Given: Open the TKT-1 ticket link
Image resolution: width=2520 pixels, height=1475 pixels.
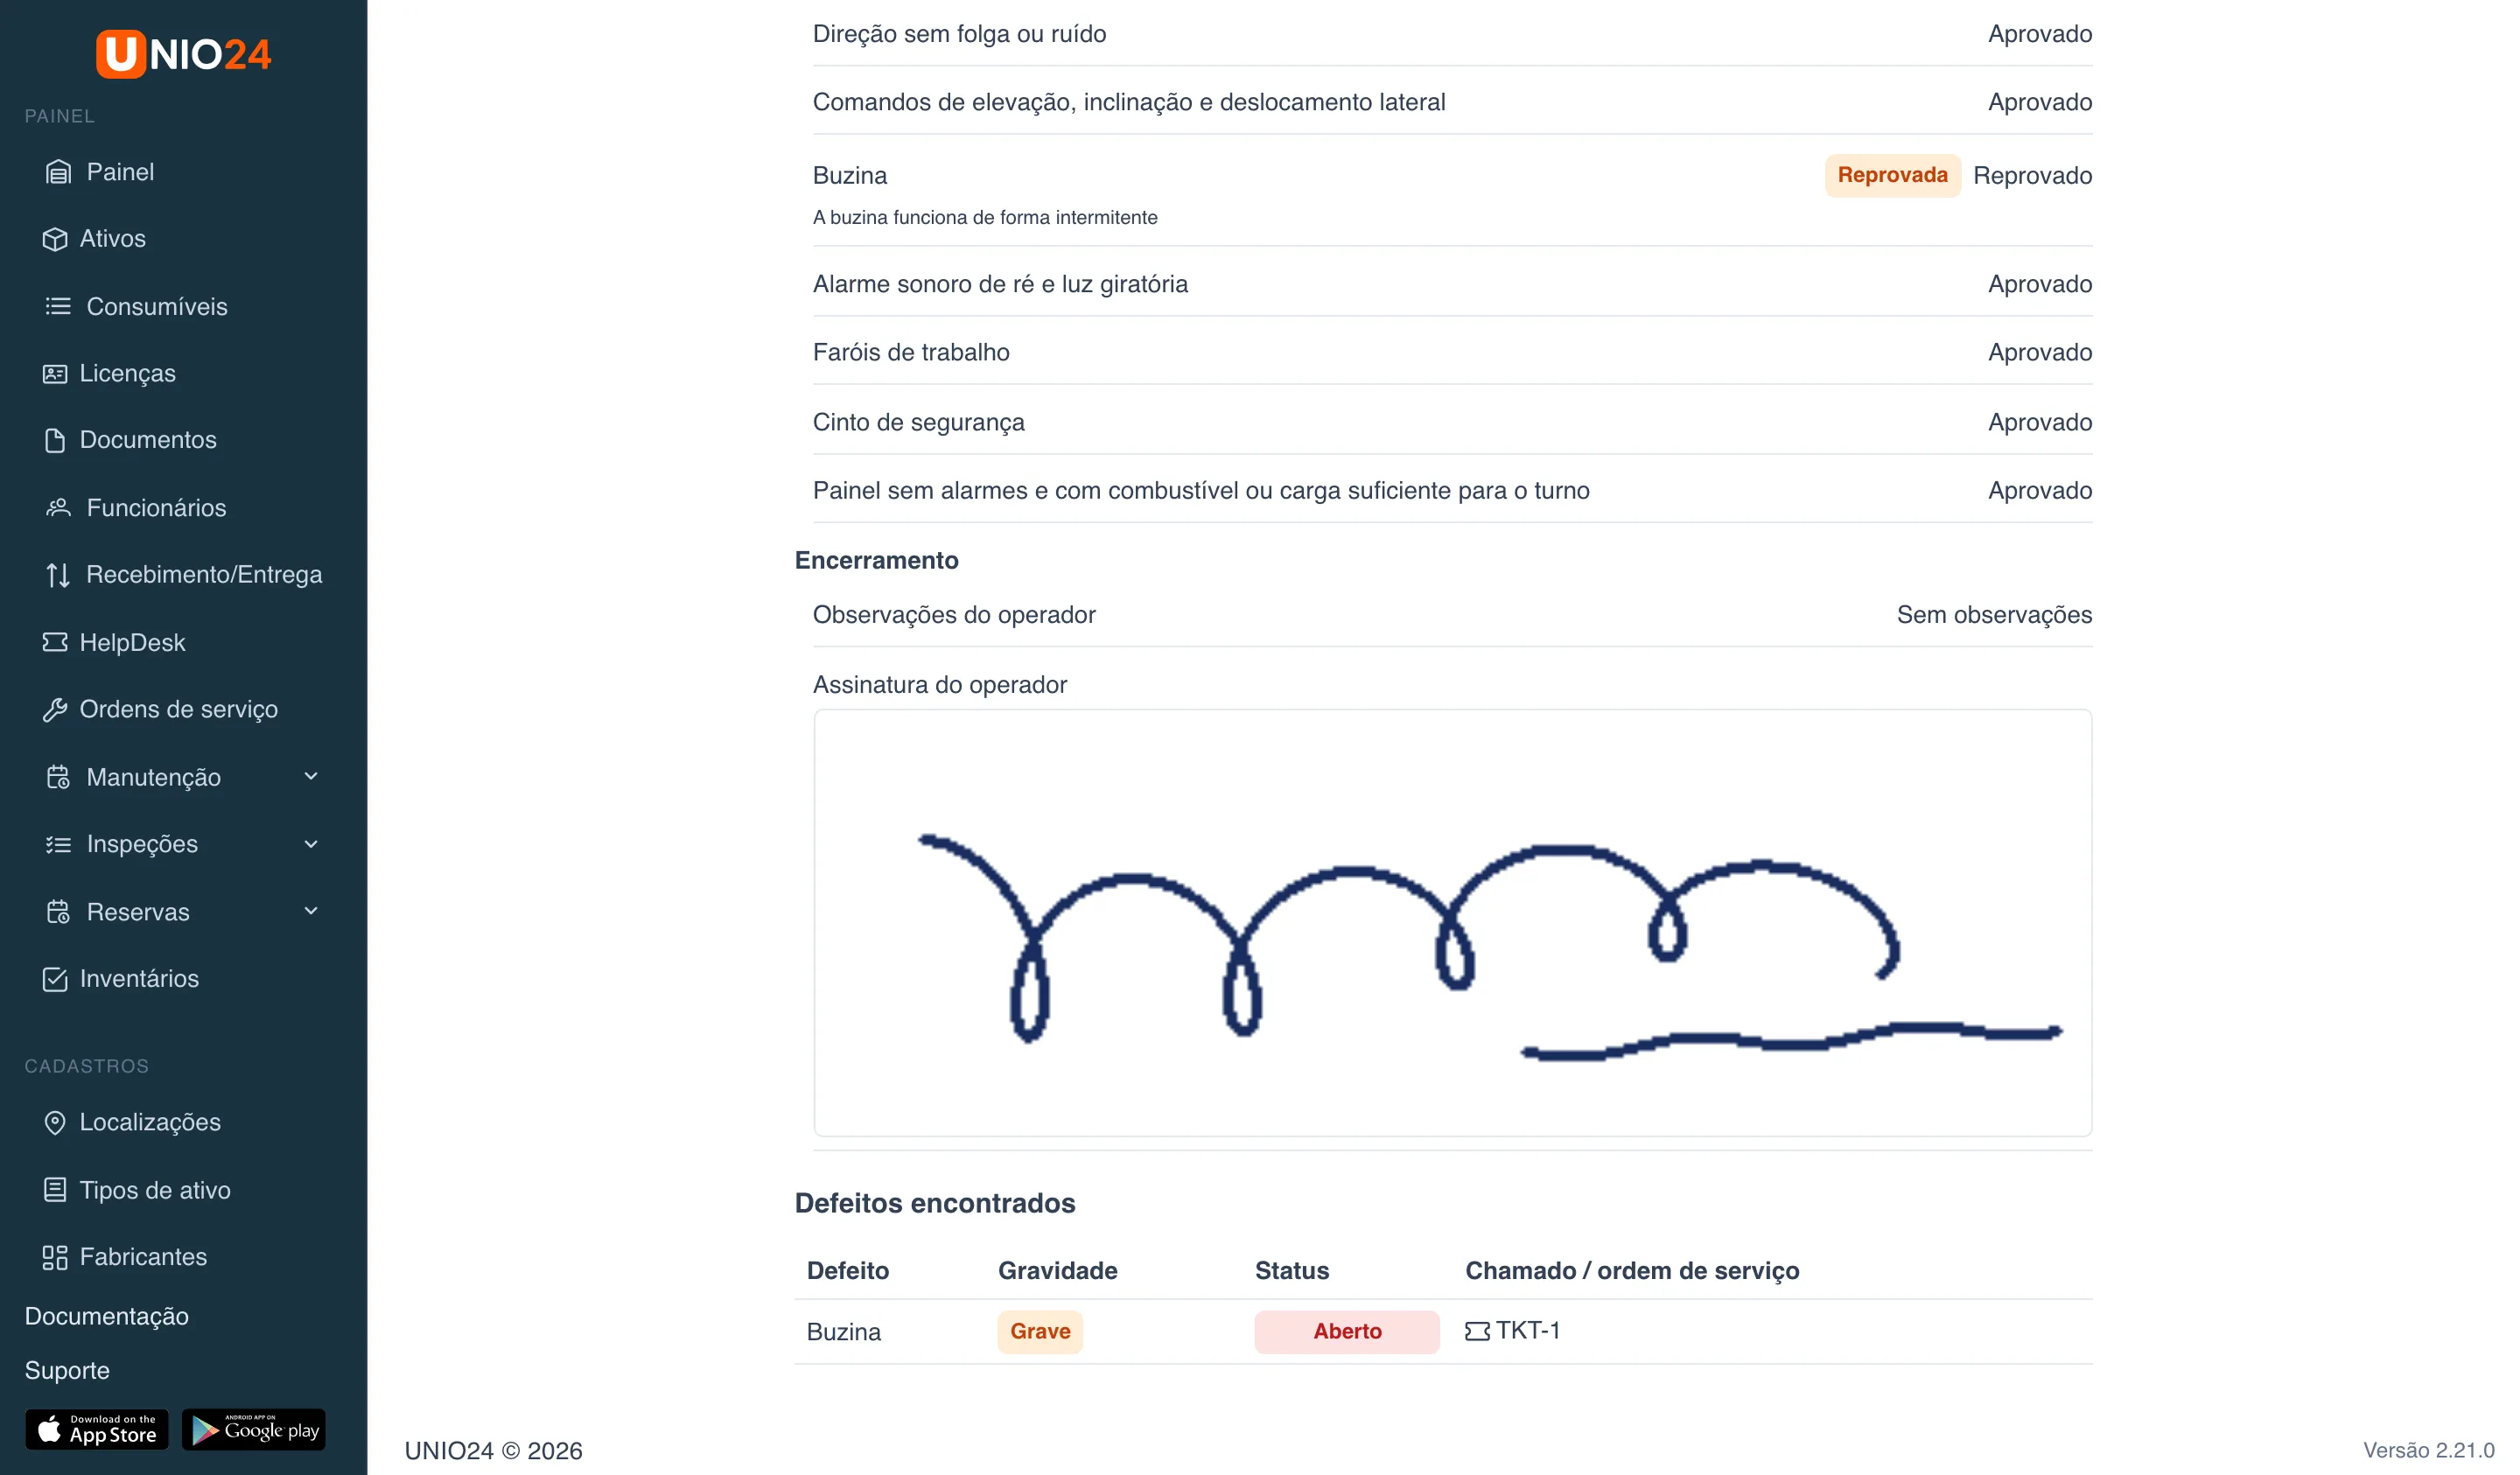Looking at the screenshot, I should [1512, 1331].
